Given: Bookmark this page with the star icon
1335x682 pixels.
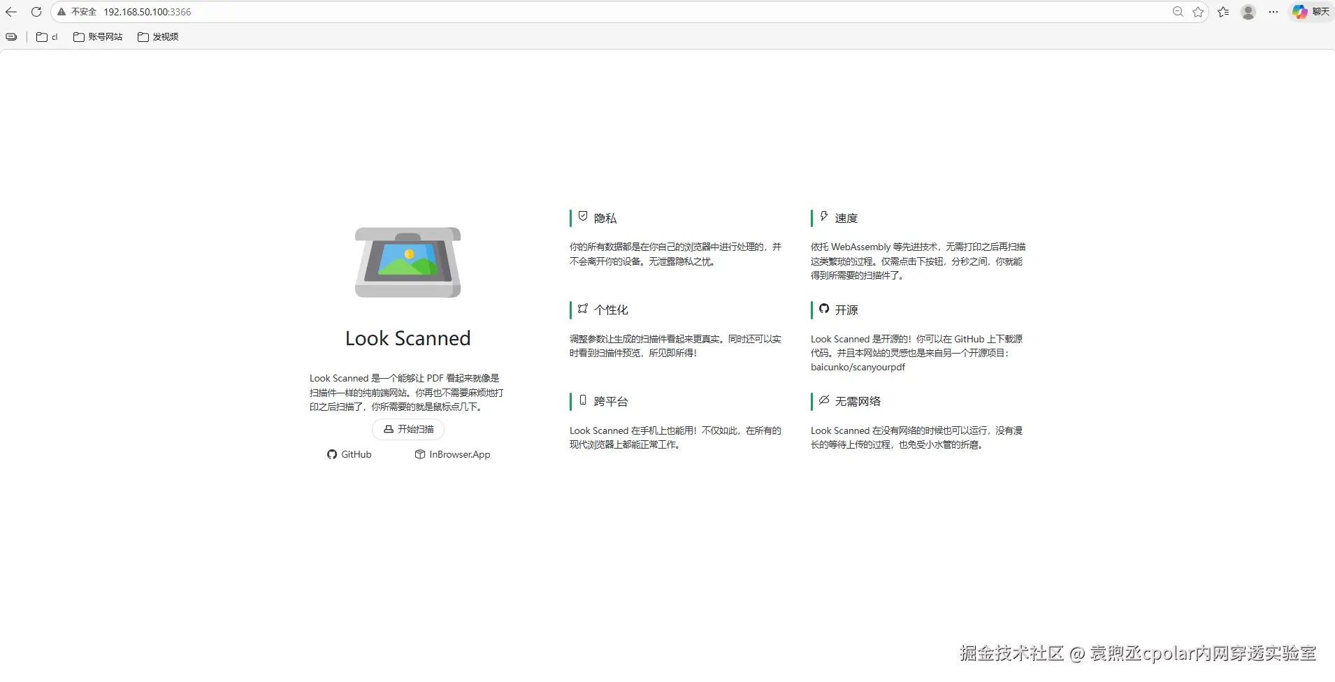Looking at the screenshot, I should coord(1198,12).
